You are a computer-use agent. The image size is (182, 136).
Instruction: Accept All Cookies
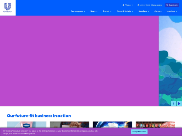(139, 132)
